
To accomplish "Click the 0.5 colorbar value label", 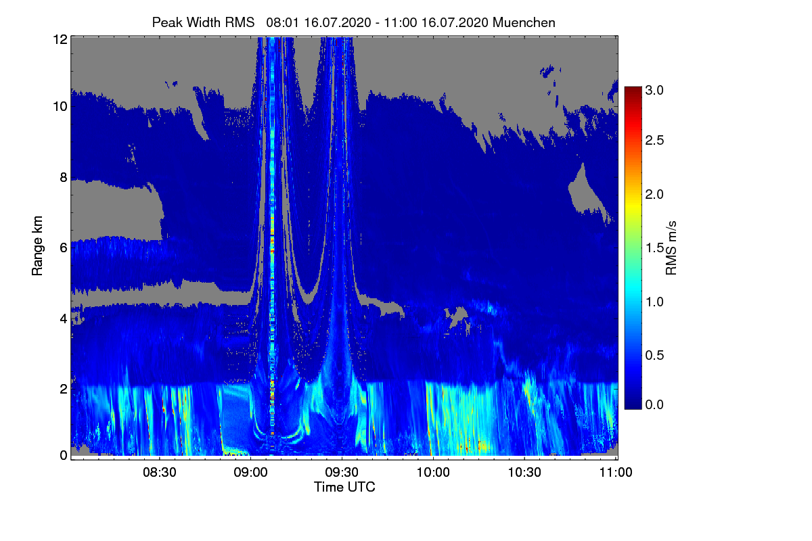I will [x=656, y=354].
